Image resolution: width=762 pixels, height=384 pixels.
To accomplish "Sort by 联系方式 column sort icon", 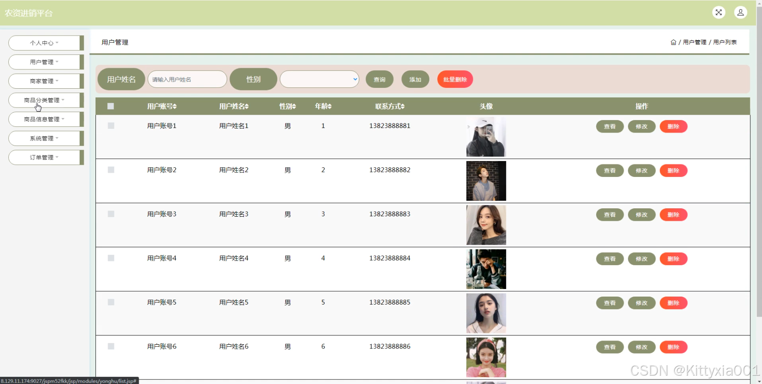I will click(403, 107).
